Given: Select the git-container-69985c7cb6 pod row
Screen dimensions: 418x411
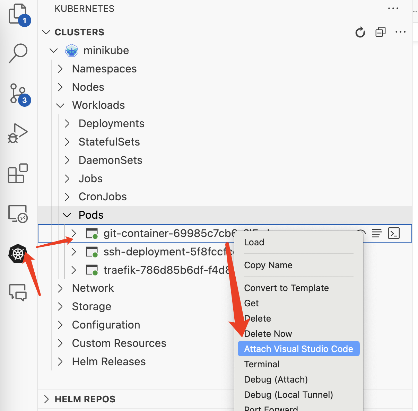Looking at the screenshot, I should [x=225, y=233].
